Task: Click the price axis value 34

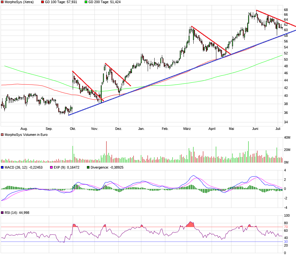Action: 286,122
